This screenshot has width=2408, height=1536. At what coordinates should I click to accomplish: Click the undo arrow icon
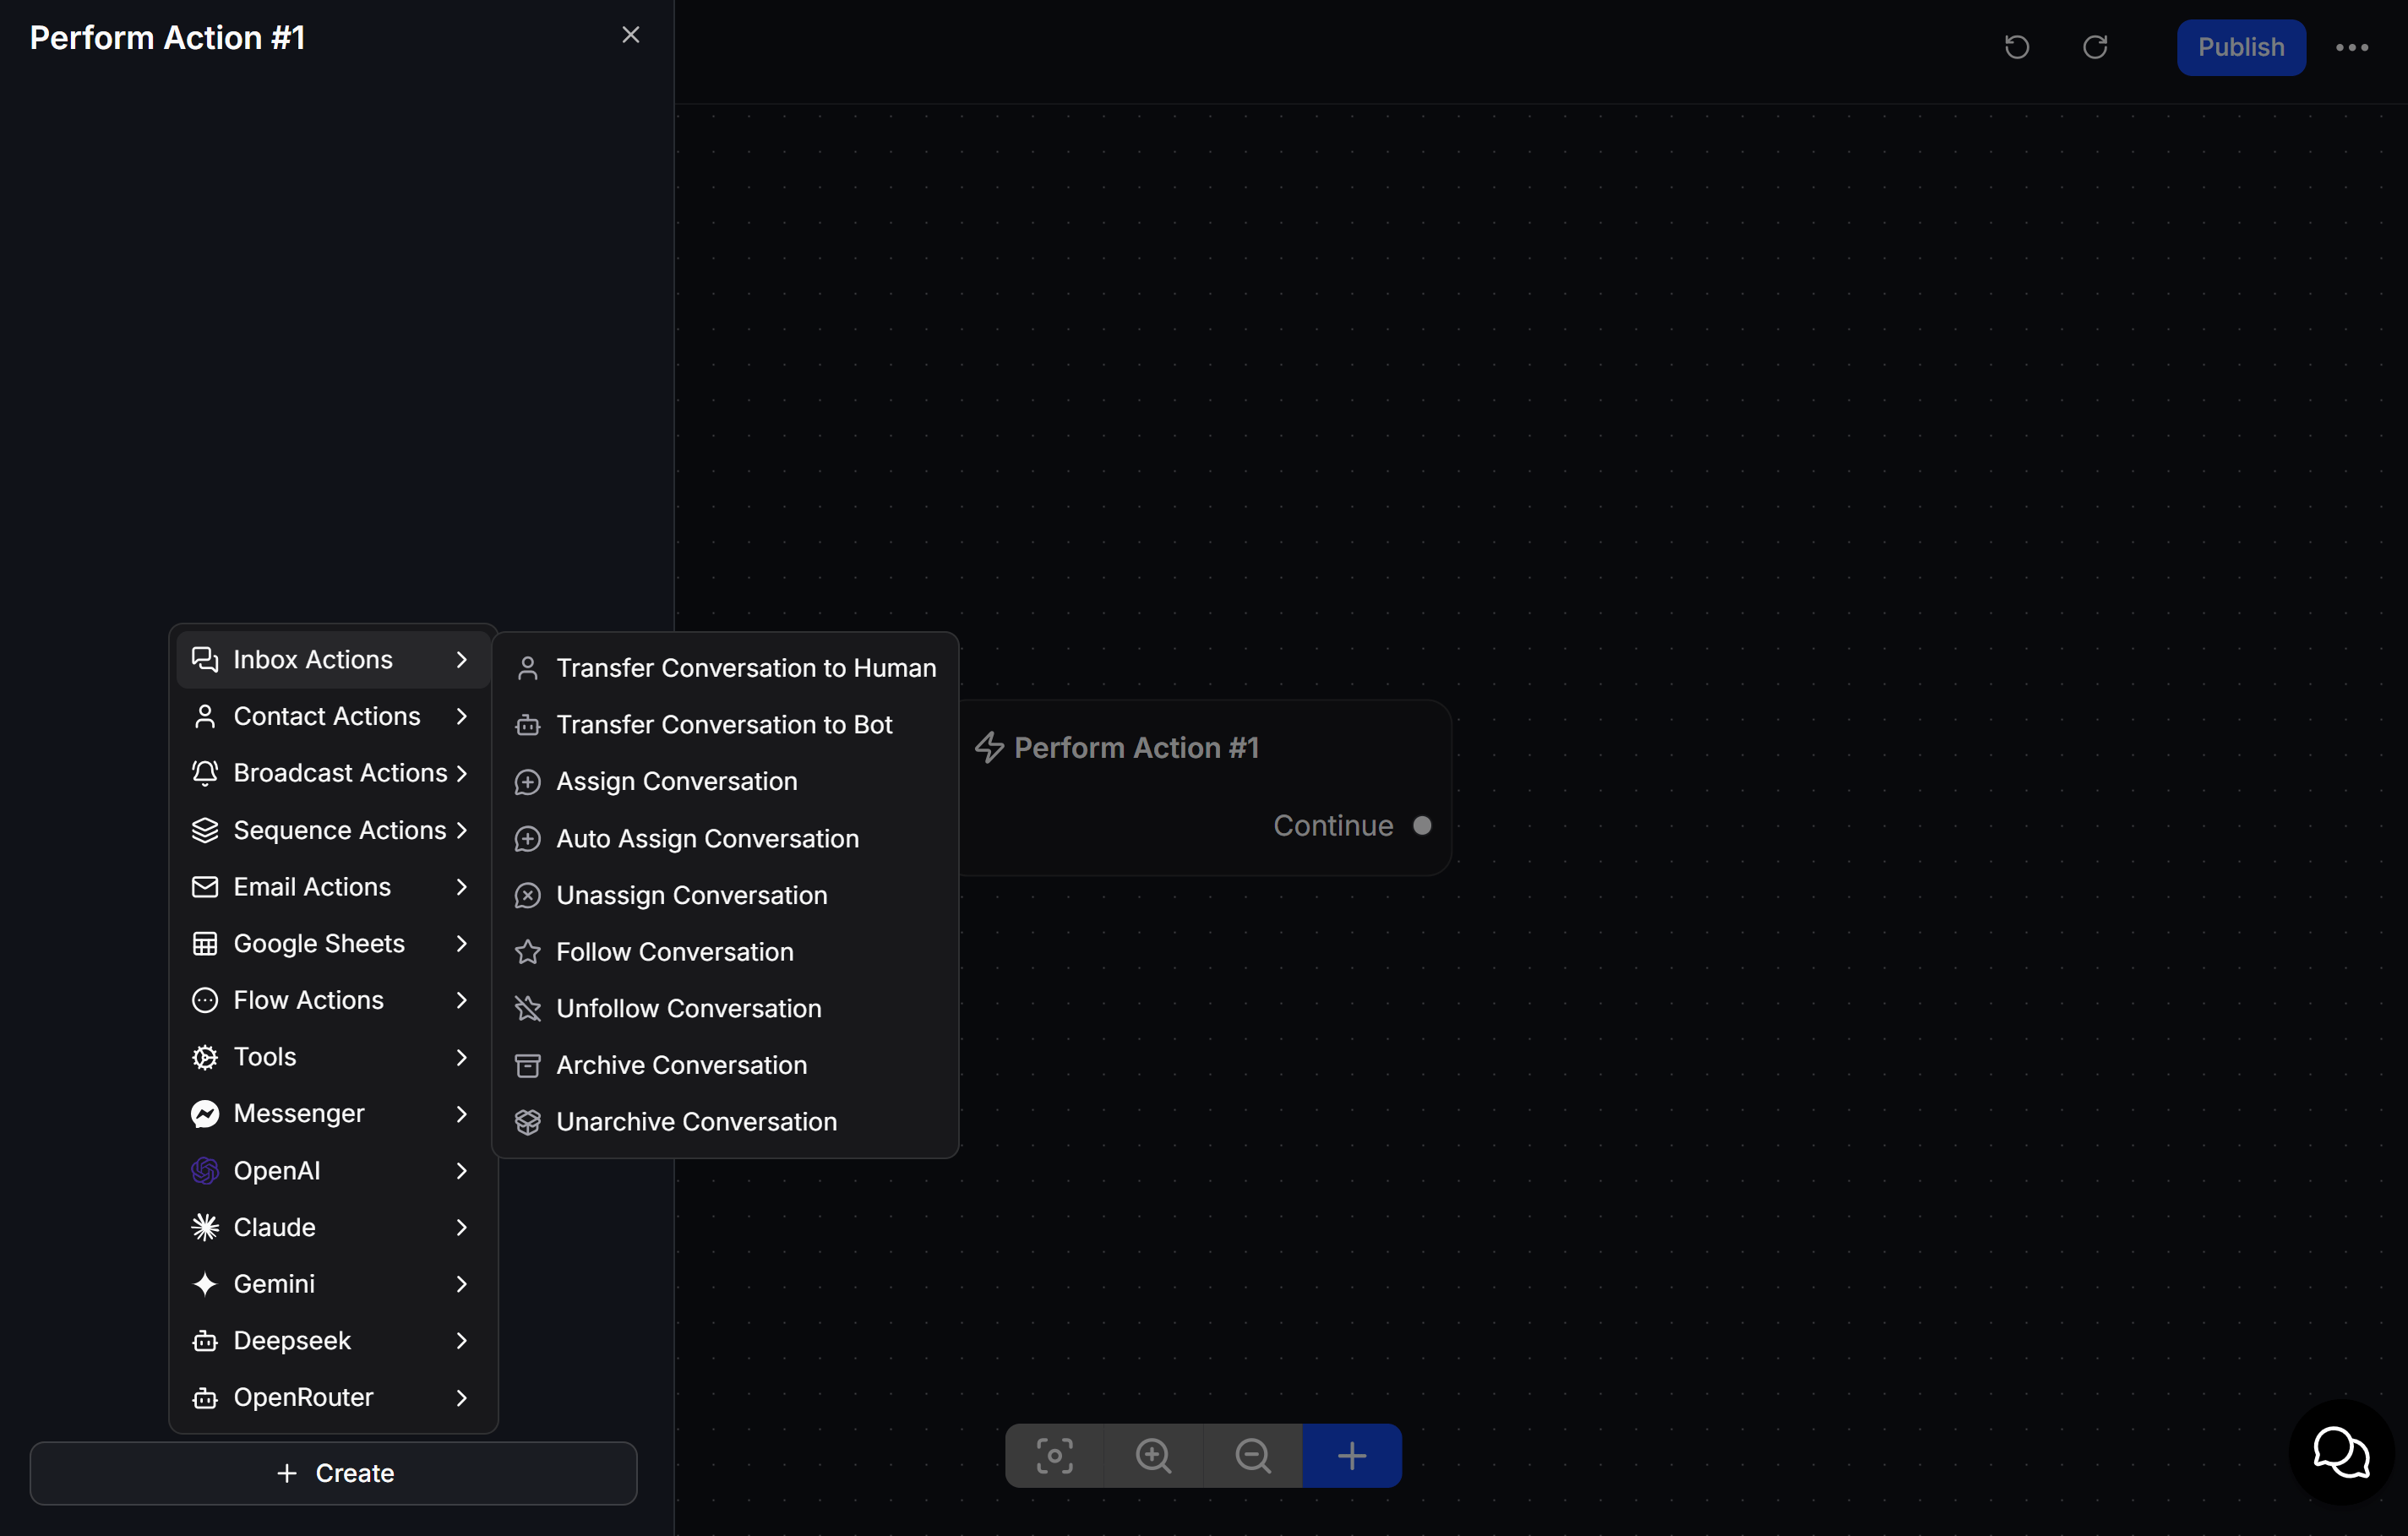point(2016,47)
